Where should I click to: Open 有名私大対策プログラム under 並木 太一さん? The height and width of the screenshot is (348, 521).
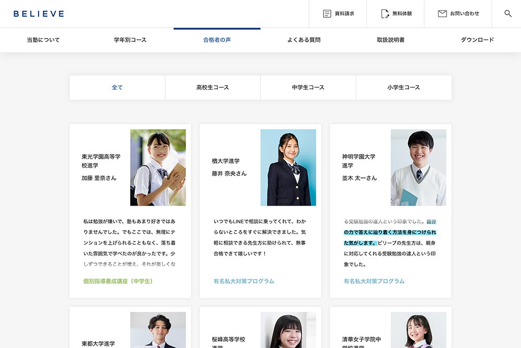tap(375, 280)
